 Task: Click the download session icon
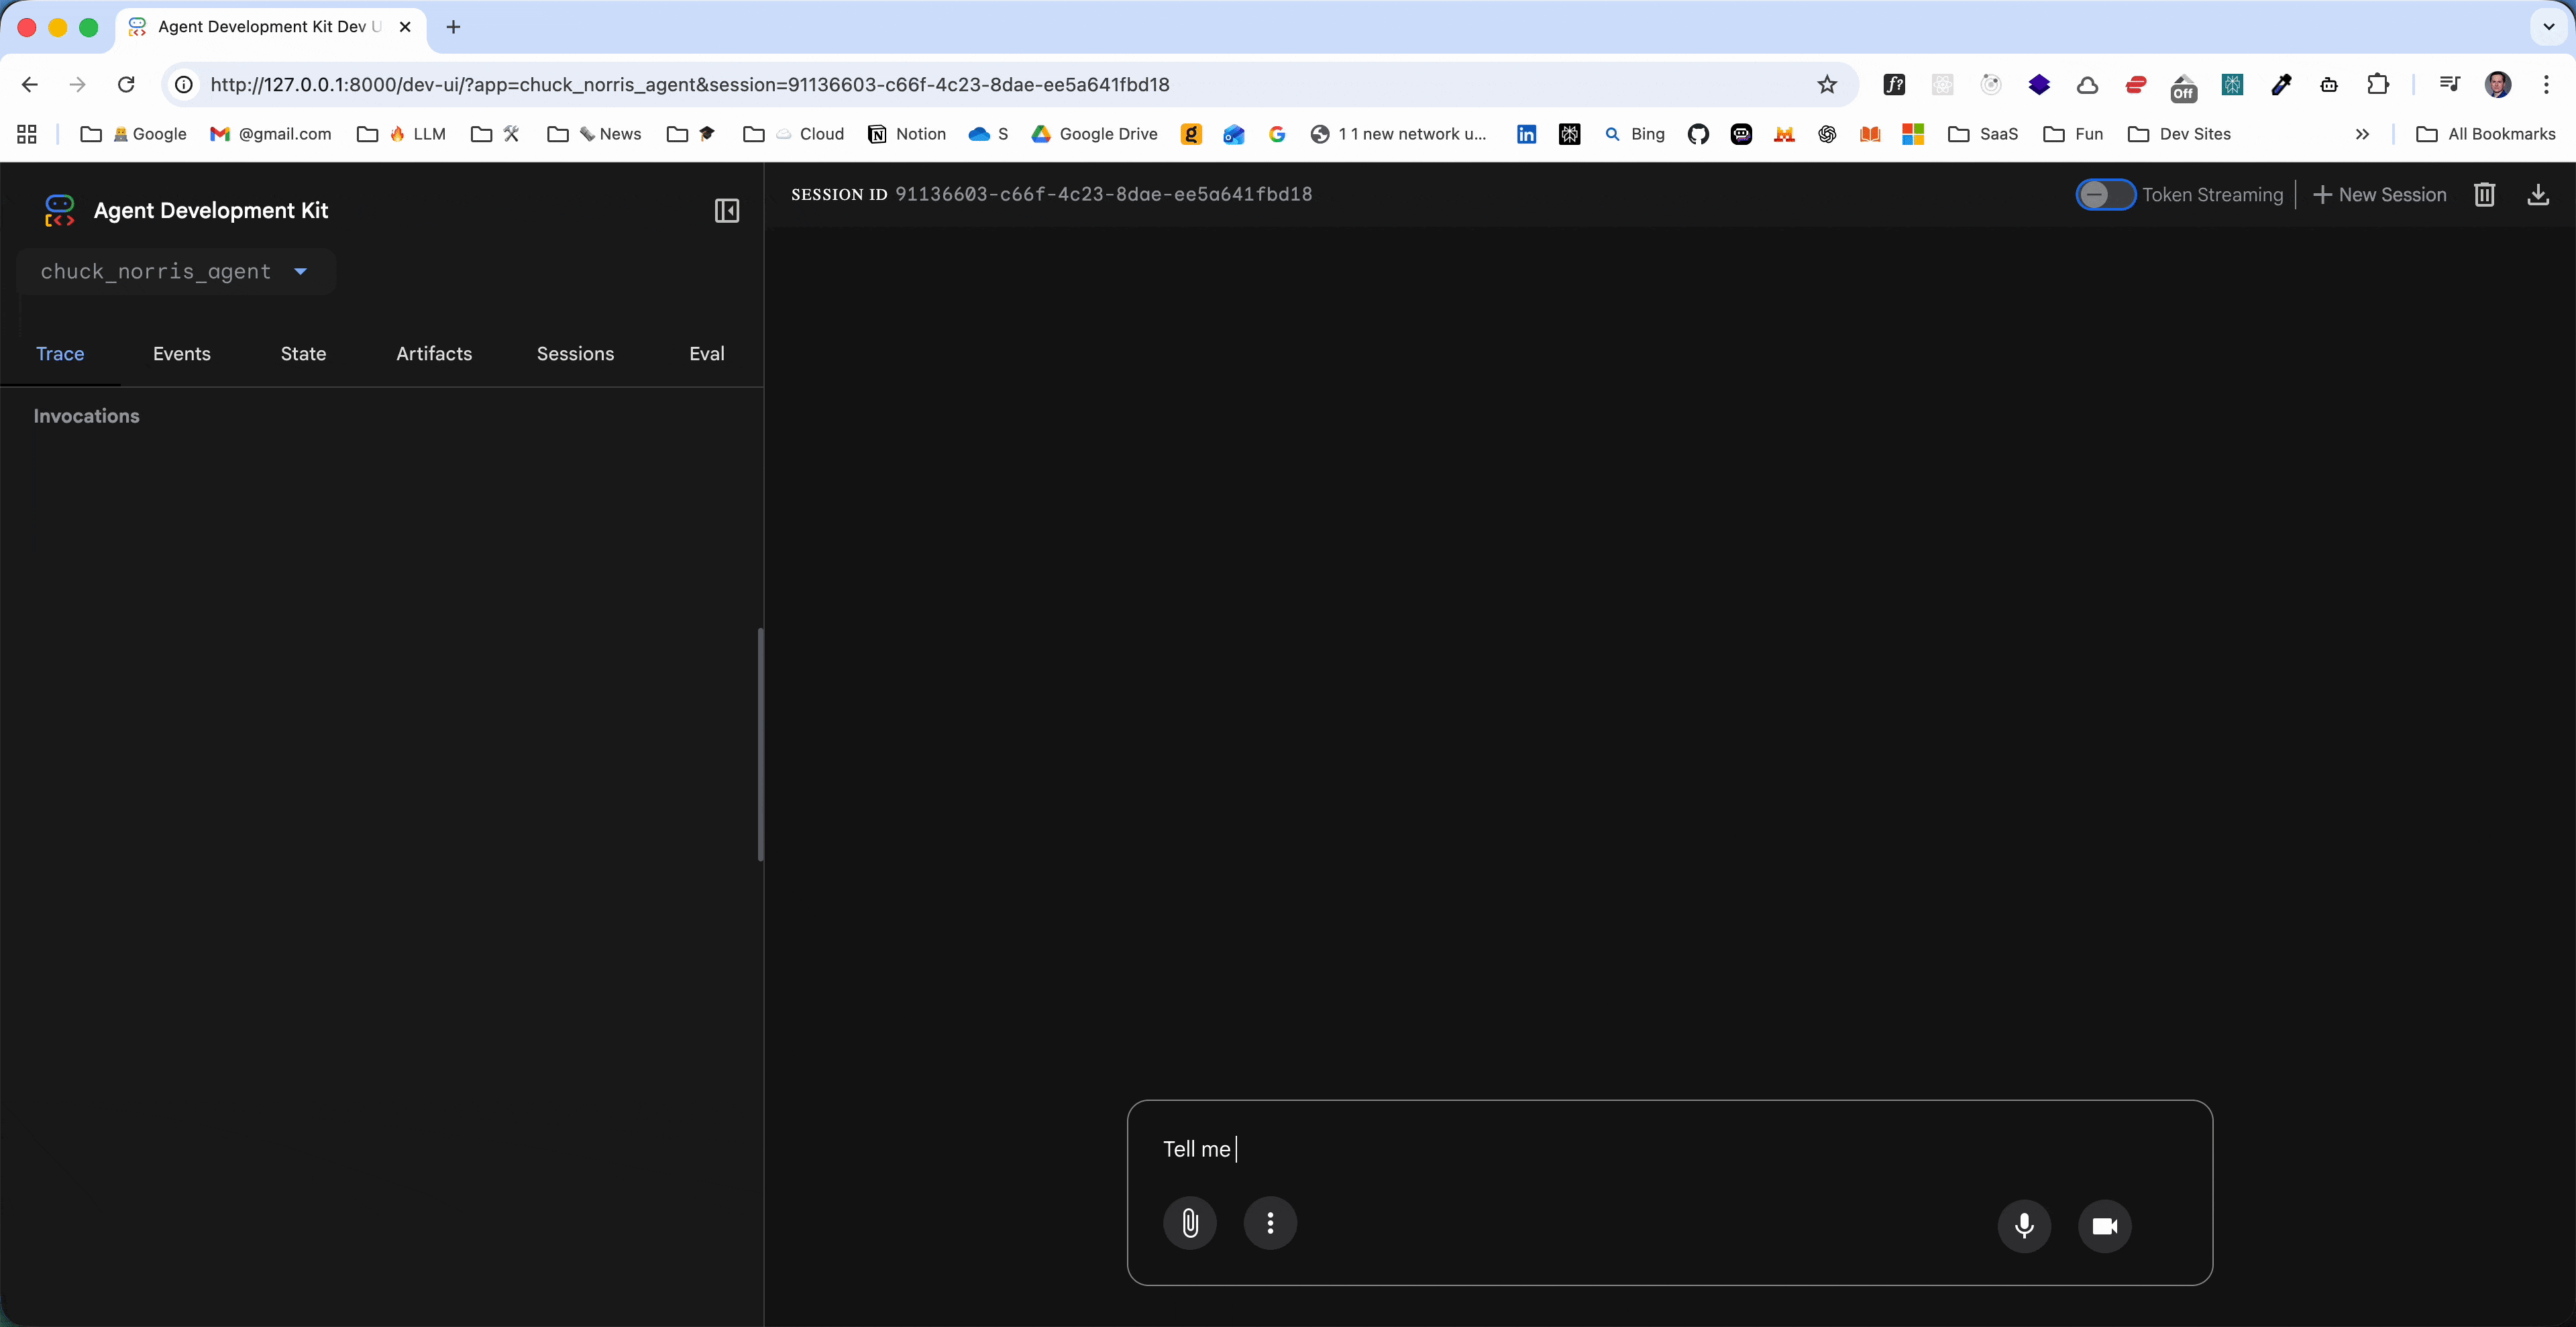(2538, 194)
